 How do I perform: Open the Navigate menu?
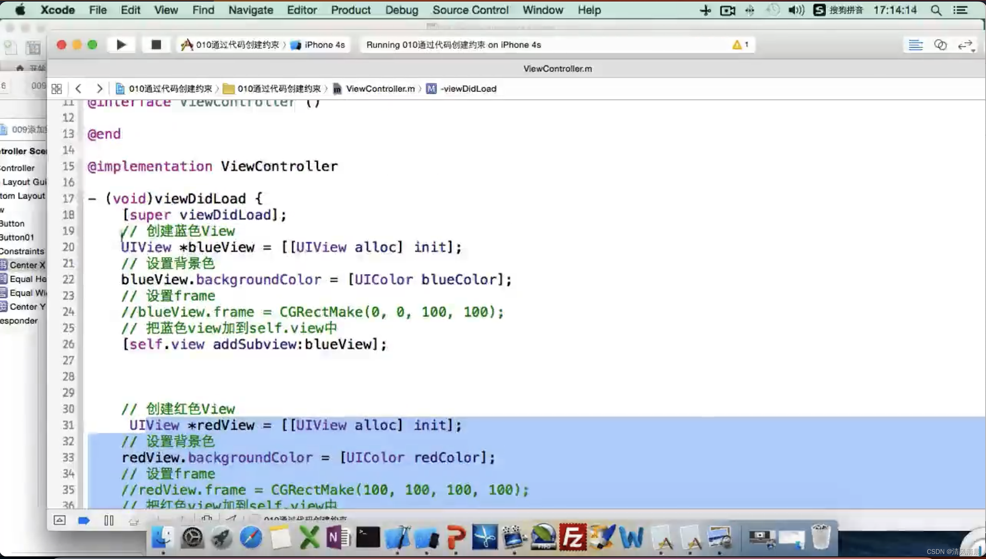coord(251,10)
